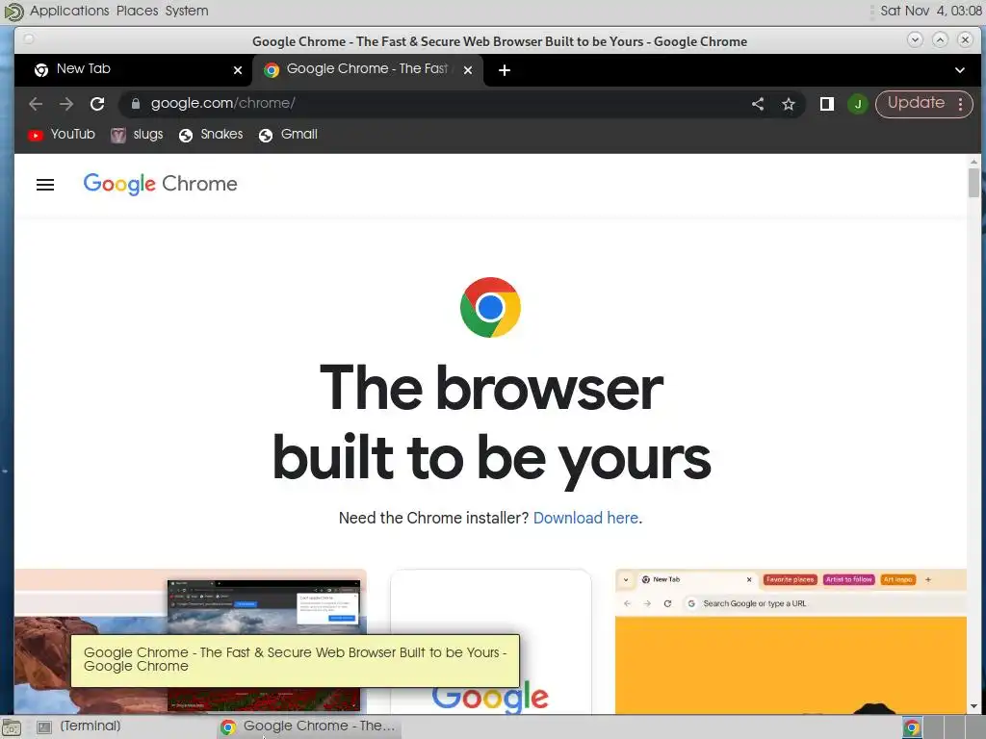The width and height of the screenshot is (986, 739).
Task: Close the Google Chrome - The Fast tab
Action: point(468,70)
